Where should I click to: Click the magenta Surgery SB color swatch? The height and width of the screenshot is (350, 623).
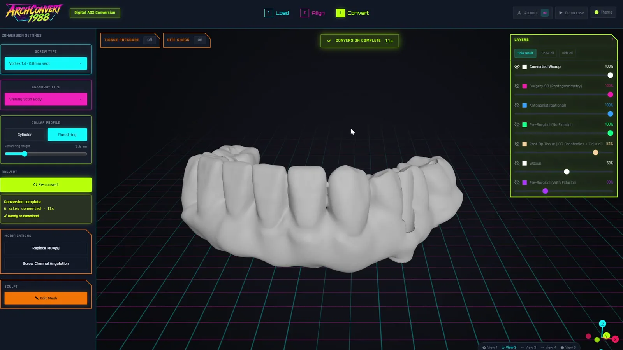524,86
